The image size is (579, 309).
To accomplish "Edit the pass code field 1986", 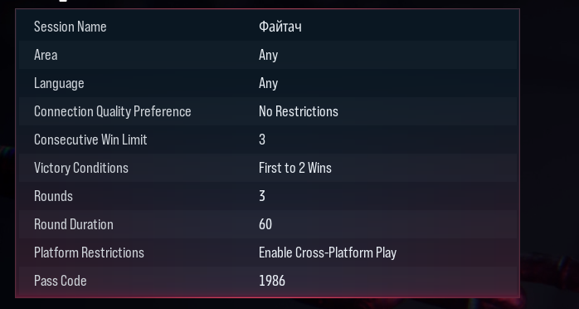I will point(272,281).
